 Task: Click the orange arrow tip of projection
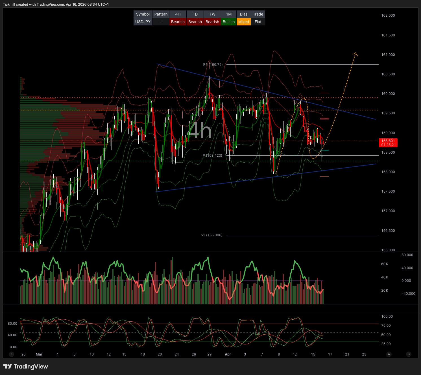tap(355, 53)
